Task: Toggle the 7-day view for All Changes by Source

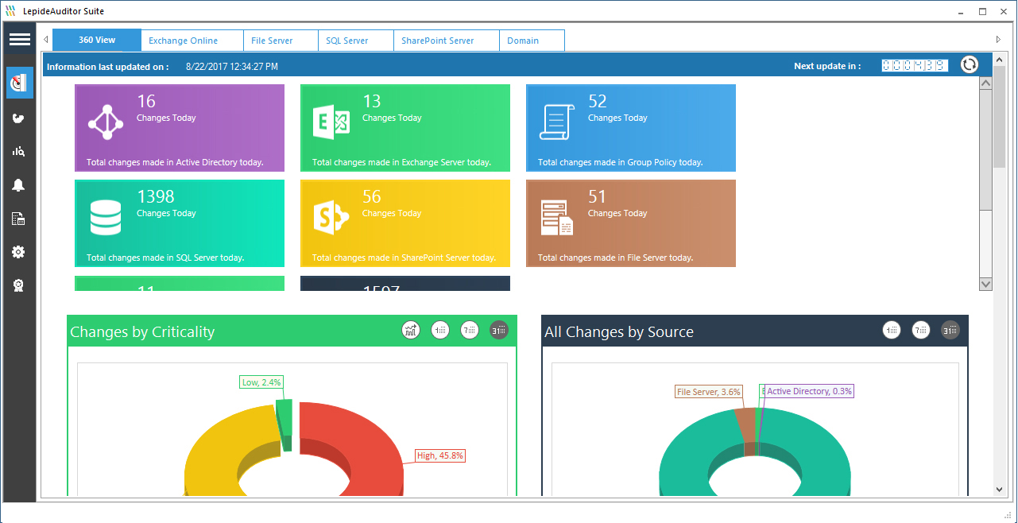Action: click(920, 329)
